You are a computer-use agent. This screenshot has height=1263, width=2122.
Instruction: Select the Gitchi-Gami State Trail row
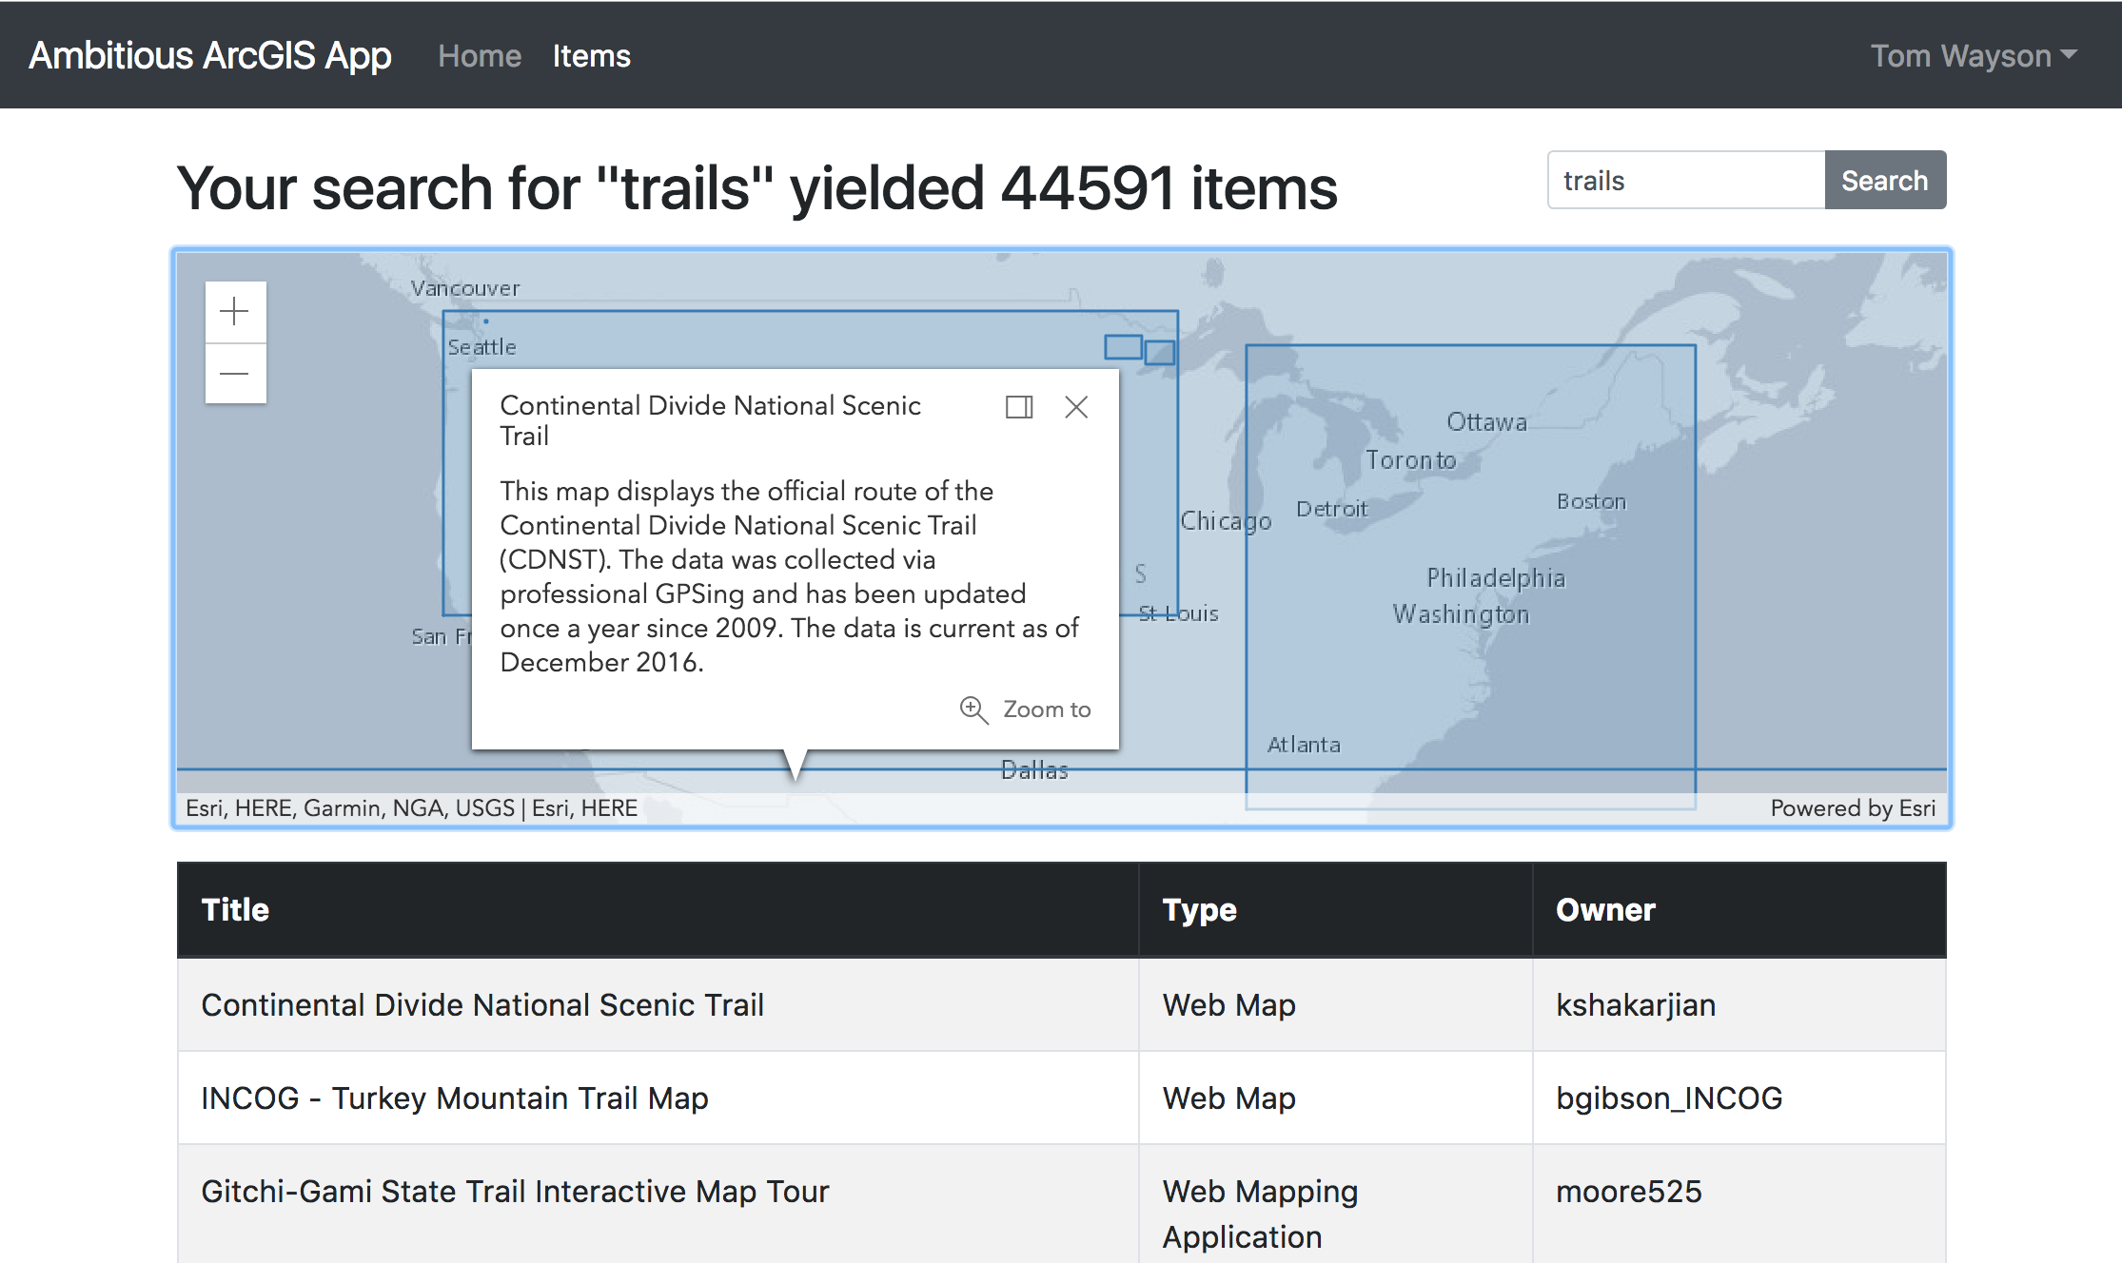click(515, 1192)
